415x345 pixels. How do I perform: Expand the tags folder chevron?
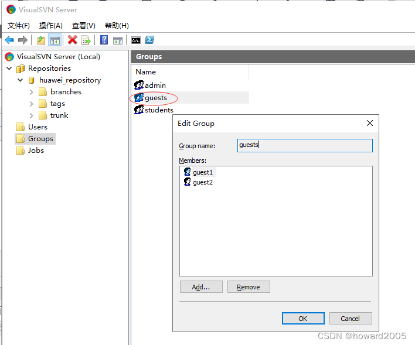32,104
